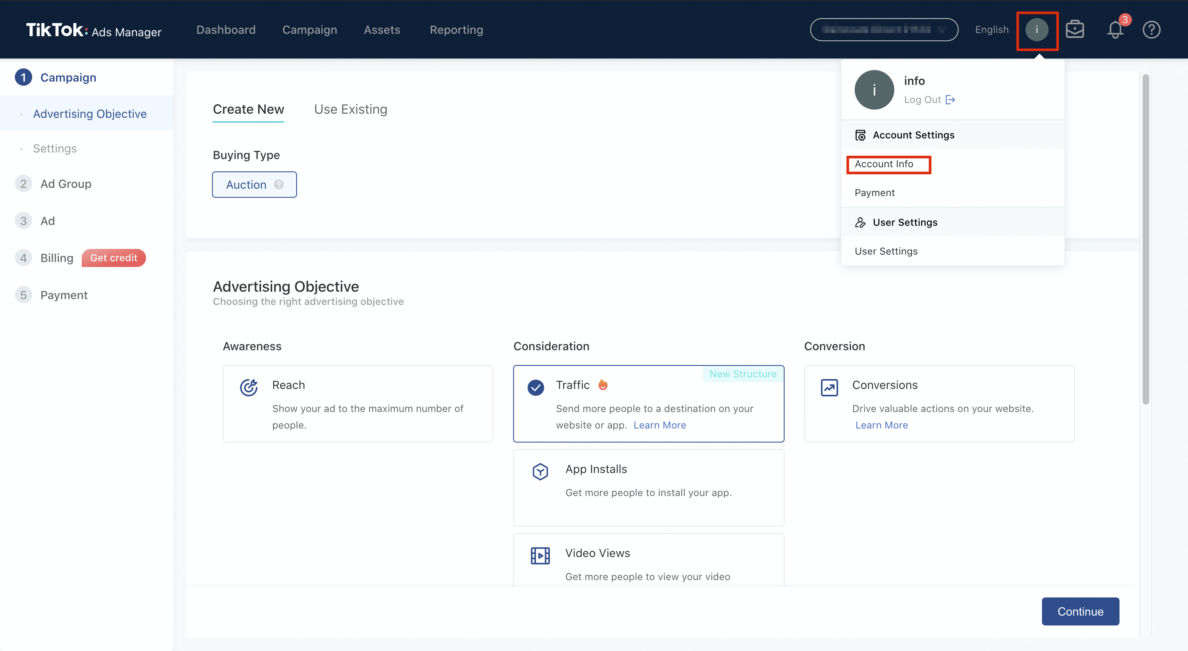Click the Auction help tooltip icon

[278, 184]
